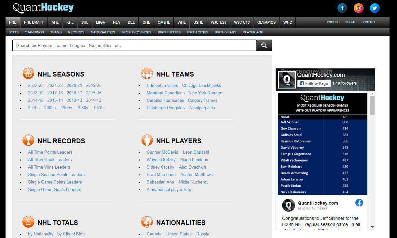Open the Edmonton Oilers team page
The height and width of the screenshot is (238, 397).
pos(162,86)
